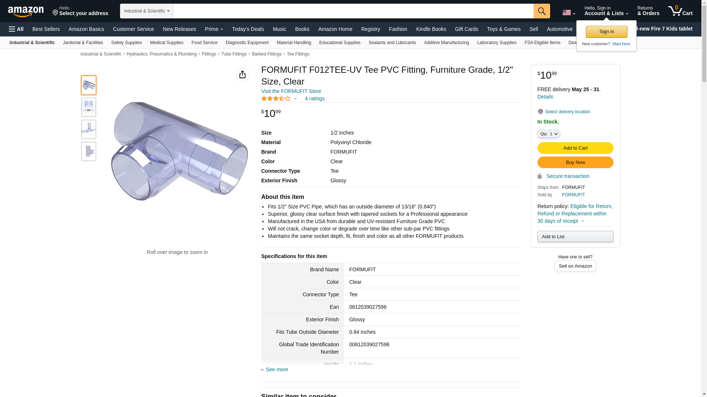
Task: Click the delivery location pin icon
Action: [540, 112]
